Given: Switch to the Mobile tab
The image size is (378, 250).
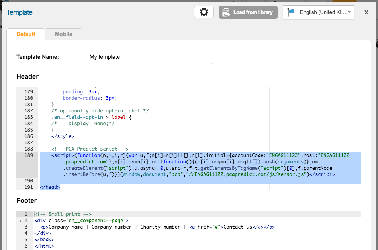Looking at the screenshot, I should (x=63, y=34).
